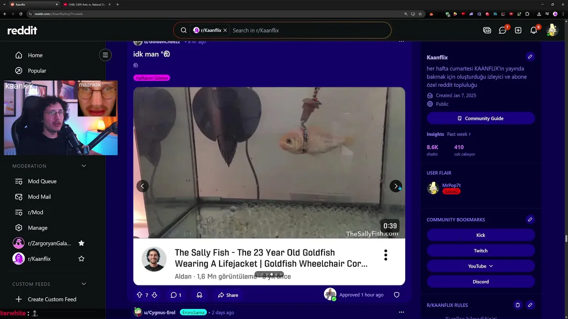Favorite r/Kaanflix with the star
The width and height of the screenshot is (568, 319).
coord(81,259)
